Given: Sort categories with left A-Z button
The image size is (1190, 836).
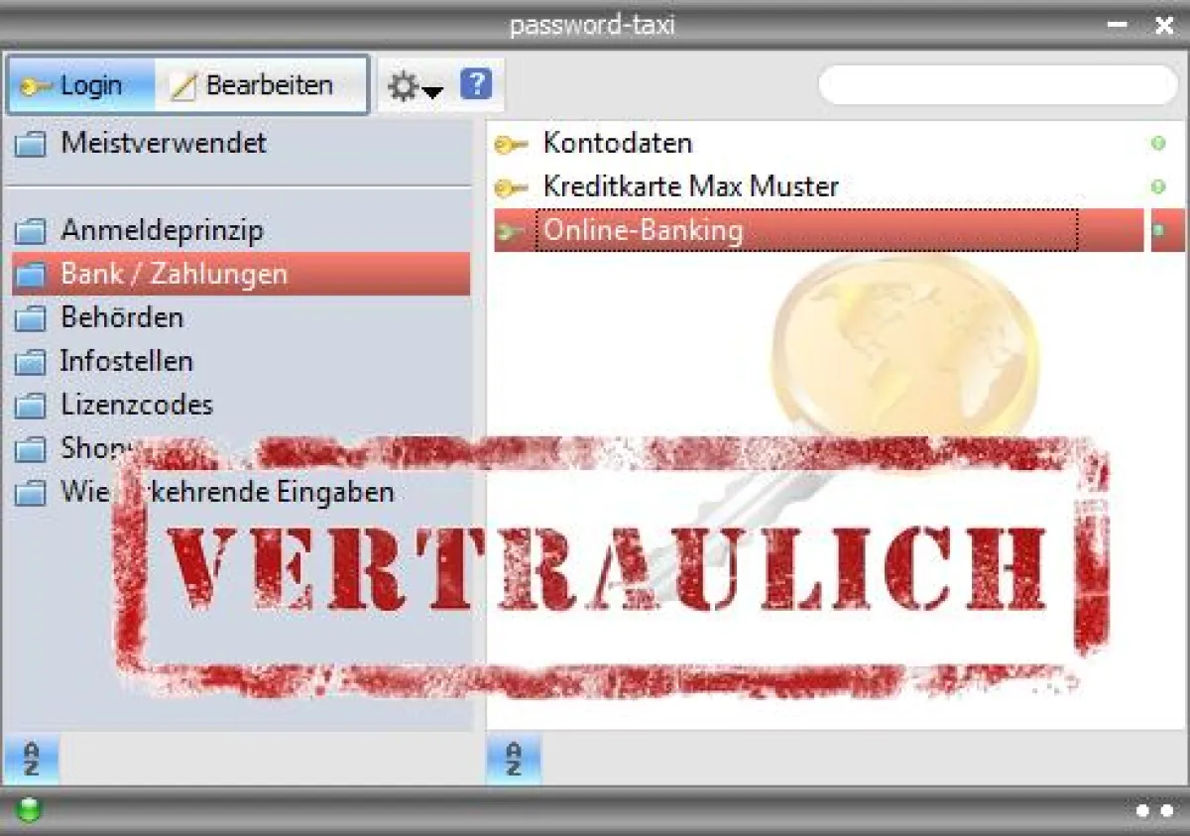Looking at the screenshot, I should (x=32, y=761).
